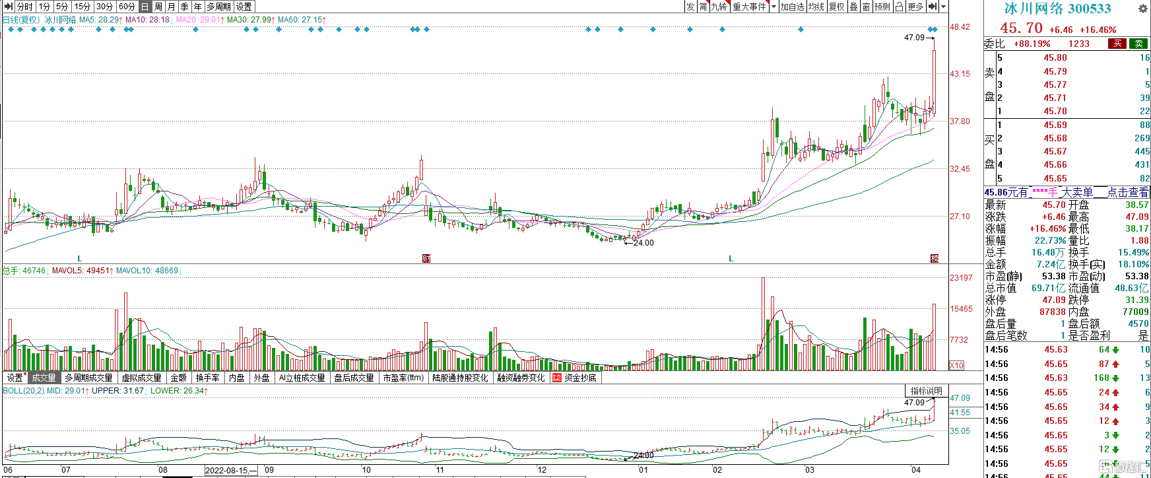Screen dimensions: 1151x478
Task: Click the MA5: 28.29 indicator label
Action: pyautogui.click(x=101, y=20)
